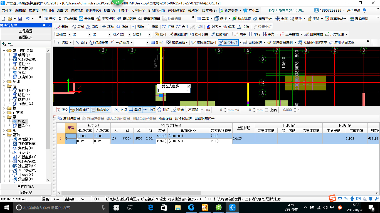
Task: Open the 文件(F) menu
Action: click(7, 11)
